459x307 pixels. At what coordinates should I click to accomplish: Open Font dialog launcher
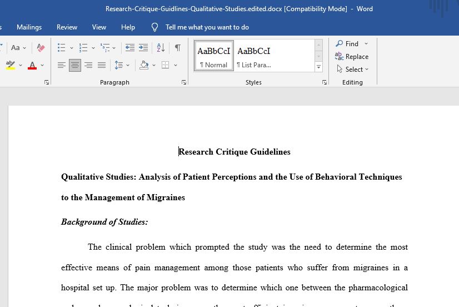[47, 83]
